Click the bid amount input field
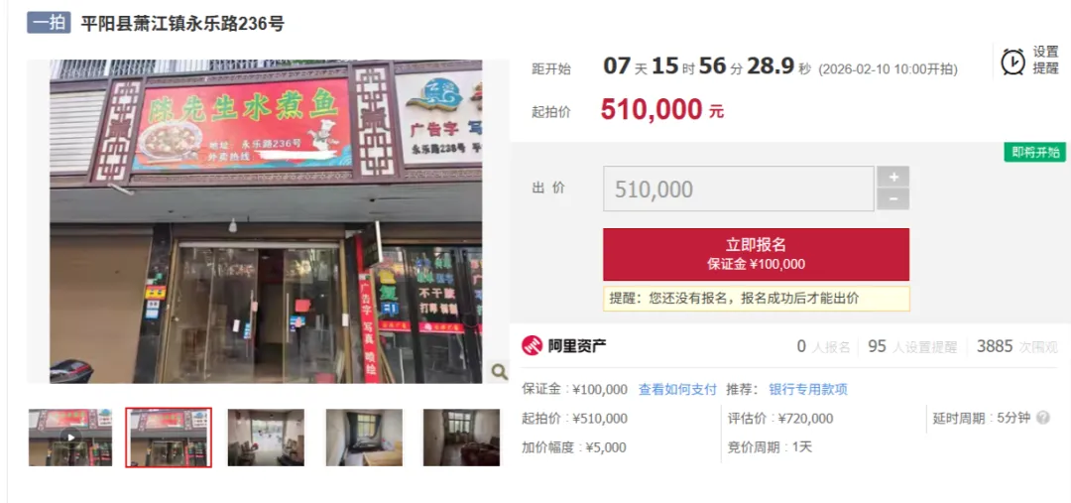 point(739,189)
